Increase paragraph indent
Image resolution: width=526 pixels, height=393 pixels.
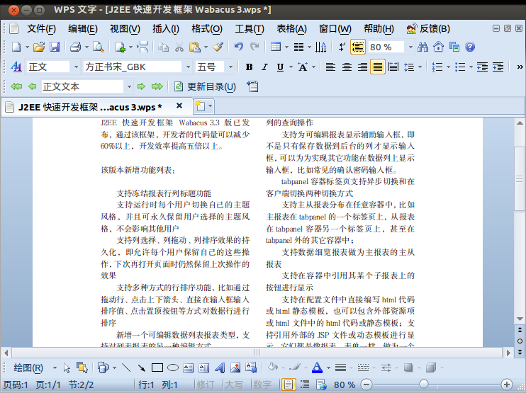click(x=498, y=67)
